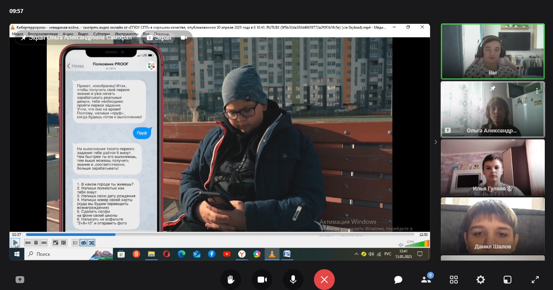Enter fullscreen mode for the meeting

point(535,280)
